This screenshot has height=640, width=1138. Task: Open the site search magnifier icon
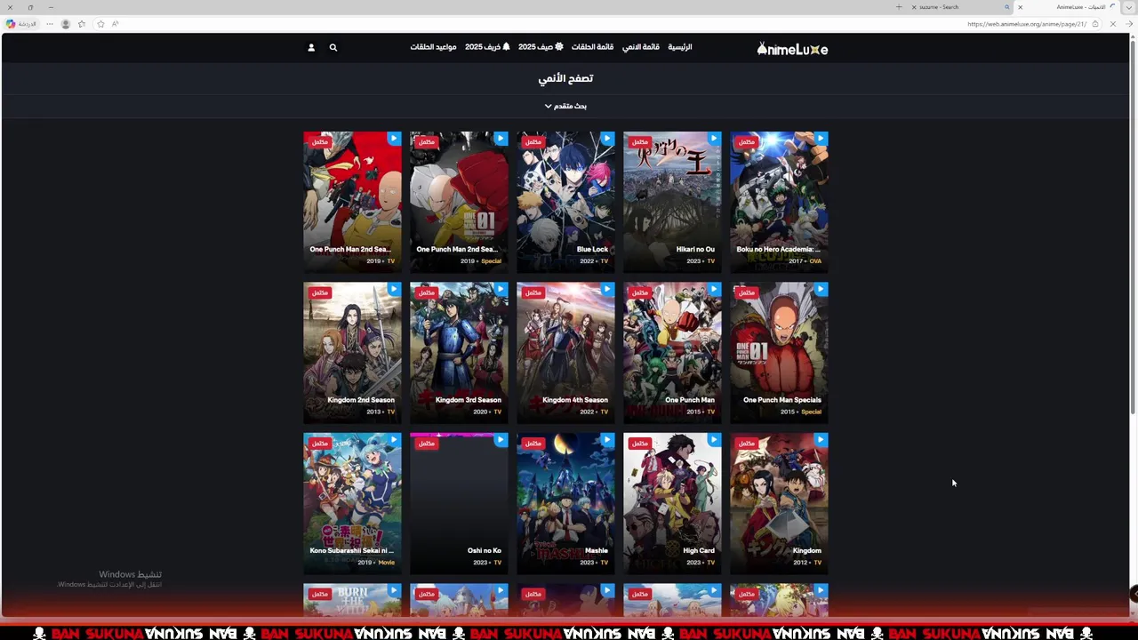[333, 47]
